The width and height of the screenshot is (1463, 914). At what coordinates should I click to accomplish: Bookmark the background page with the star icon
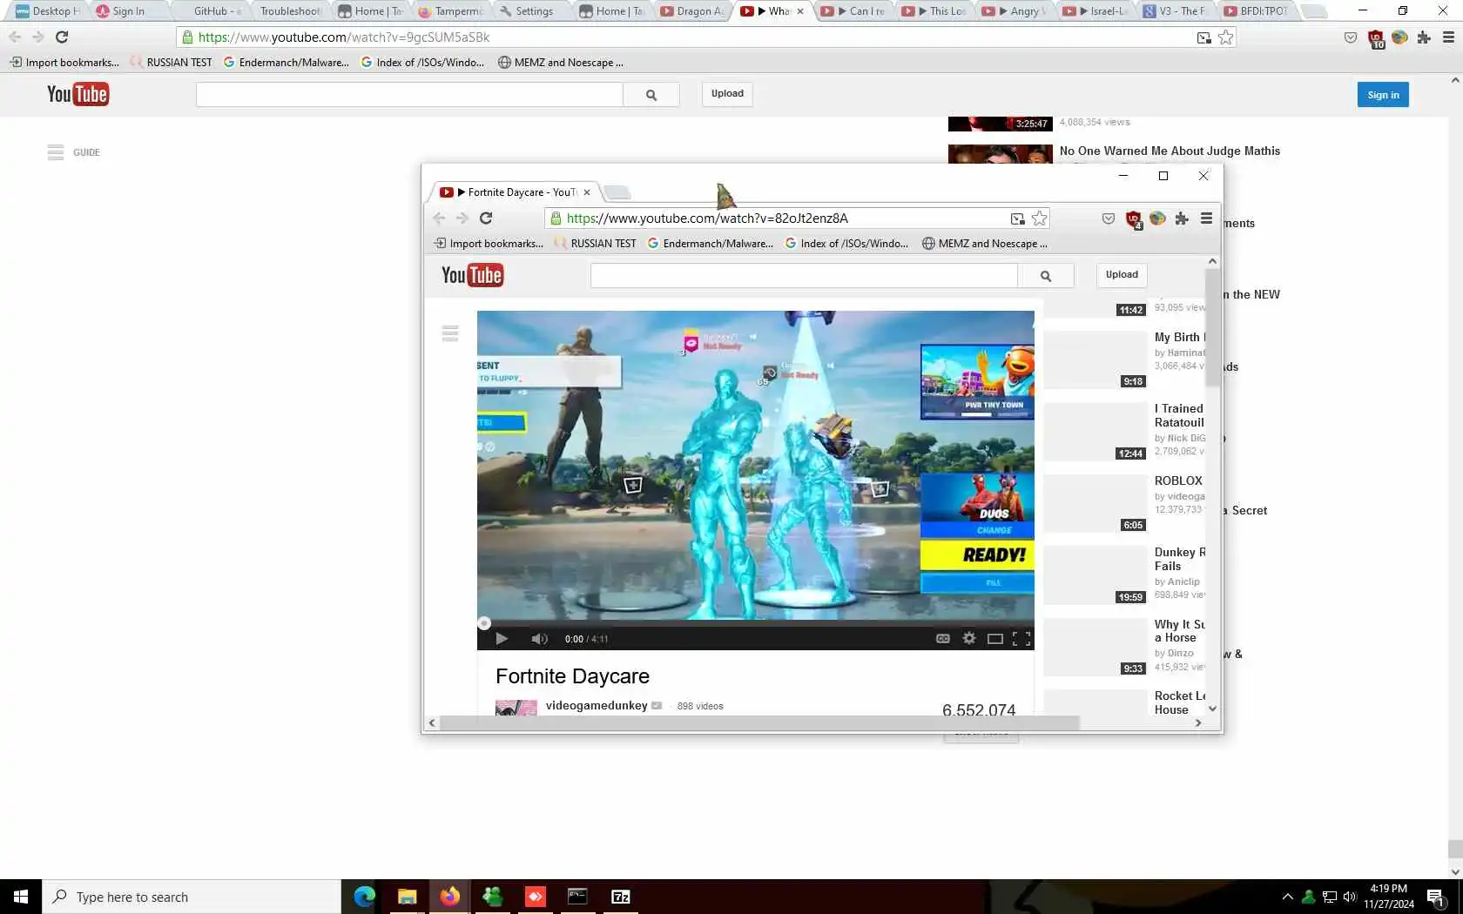(x=1226, y=37)
